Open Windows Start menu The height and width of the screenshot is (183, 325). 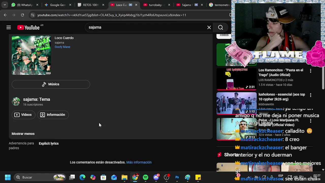(x=8, y=177)
